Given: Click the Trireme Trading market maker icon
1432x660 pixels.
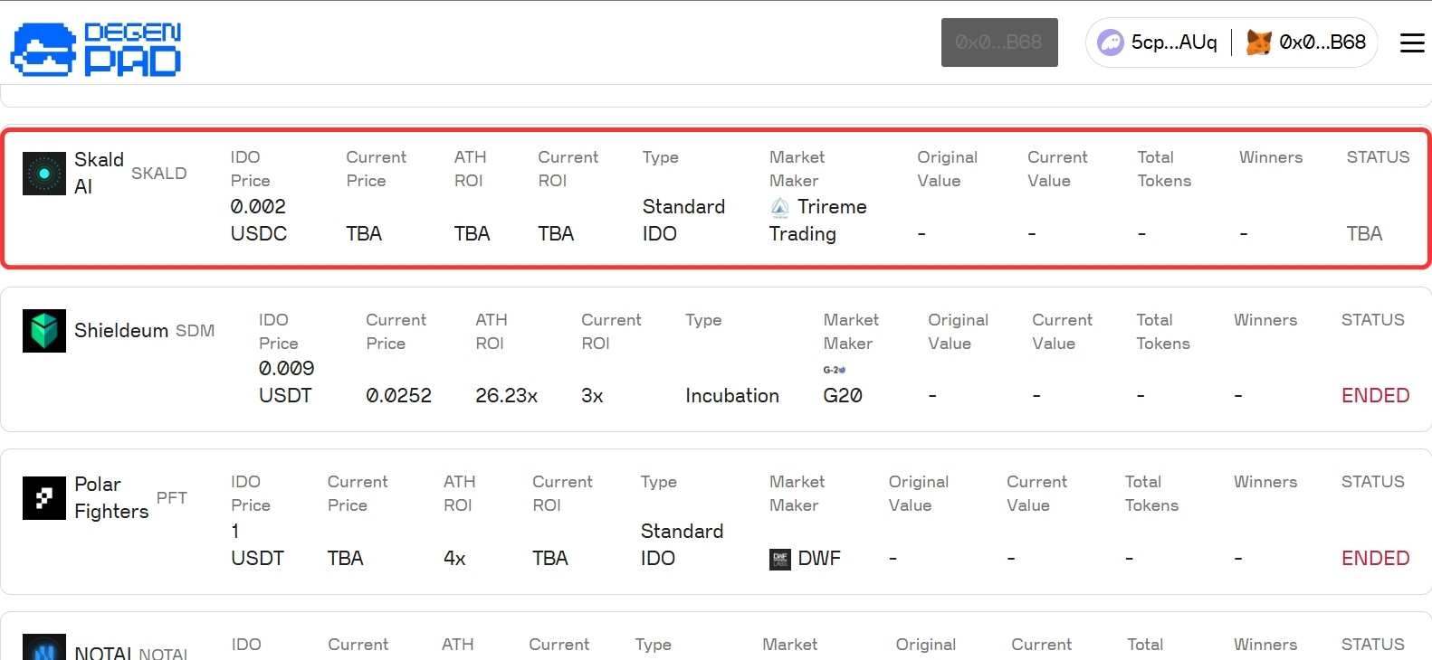Looking at the screenshot, I should pos(779,207).
